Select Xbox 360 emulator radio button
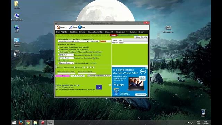222x125 pixels. [x=59, y=58]
